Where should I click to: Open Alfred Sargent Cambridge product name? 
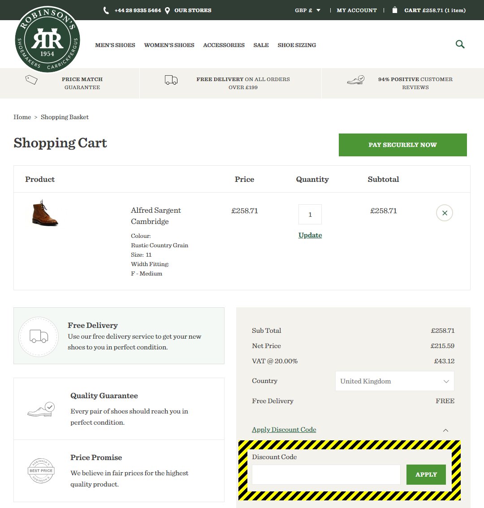tap(156, 216)
